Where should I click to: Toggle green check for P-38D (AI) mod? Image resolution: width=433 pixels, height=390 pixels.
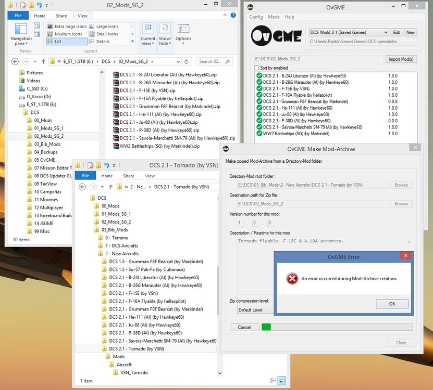click(x=259, y=121)
